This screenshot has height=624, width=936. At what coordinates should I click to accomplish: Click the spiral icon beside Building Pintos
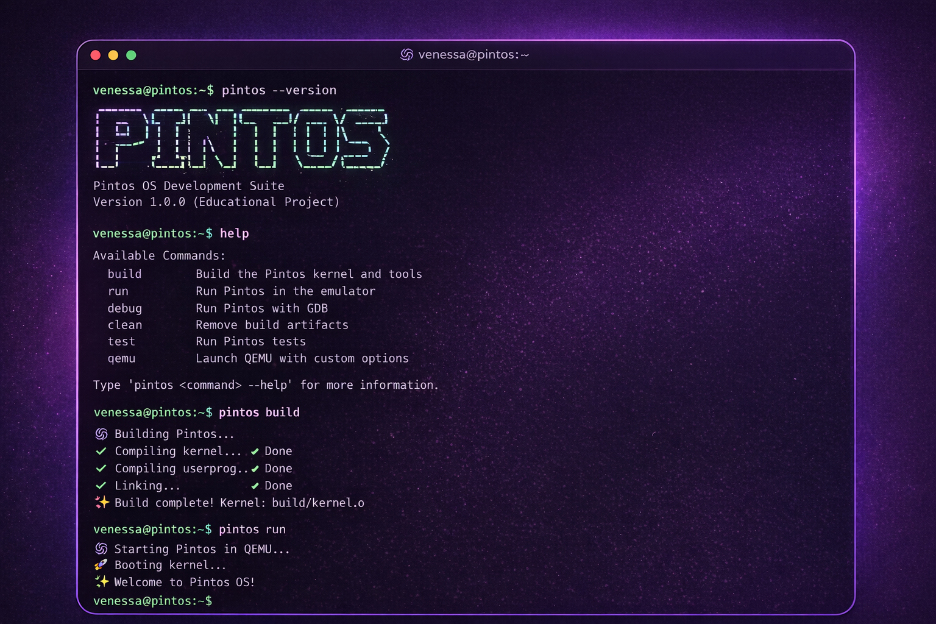pyautogui.click(x=101, y=434)
